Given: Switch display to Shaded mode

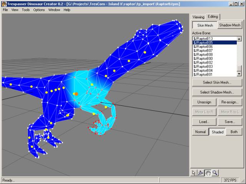Looking at the screenshot, I should (218, 132).
